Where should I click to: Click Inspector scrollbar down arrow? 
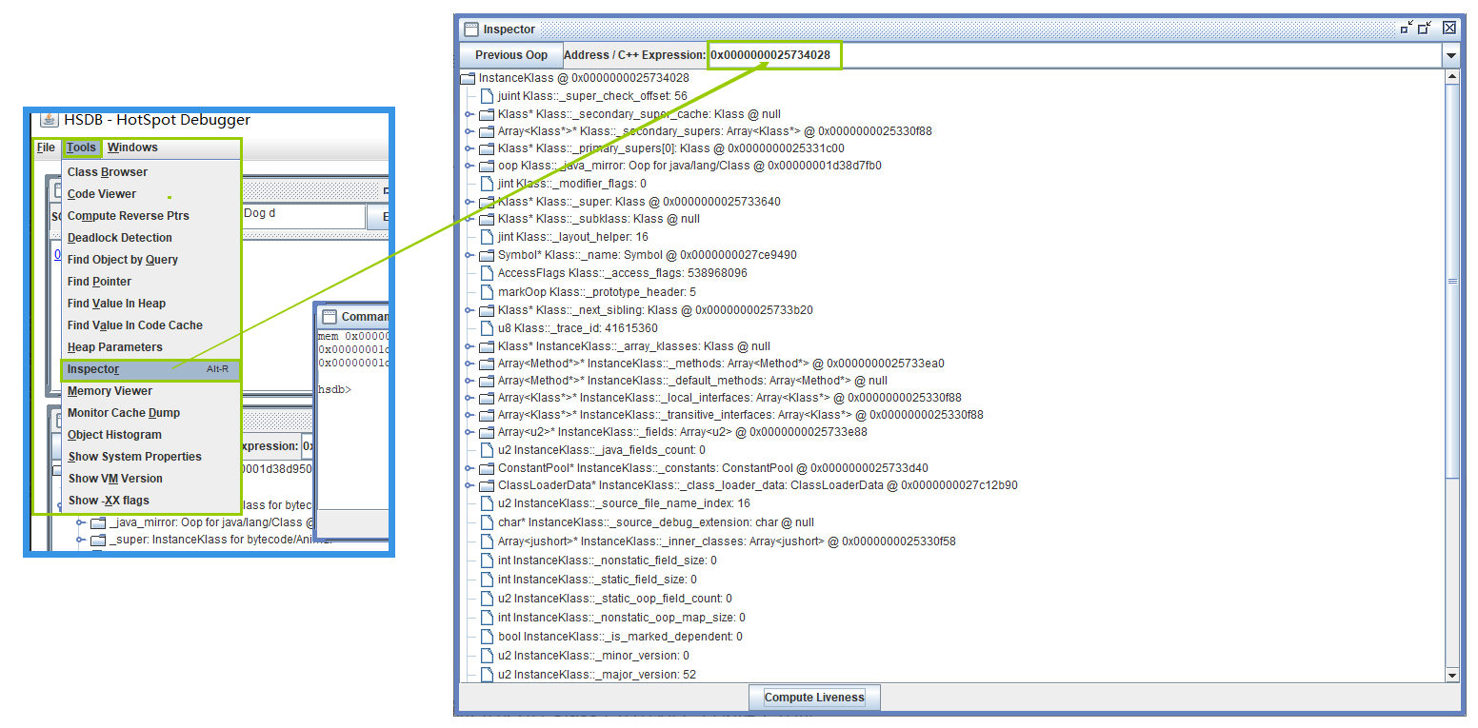(1452, 675)
